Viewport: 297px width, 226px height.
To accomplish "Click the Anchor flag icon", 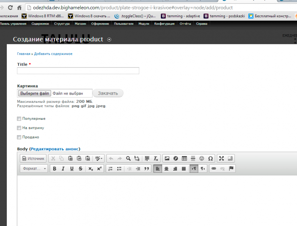I will 231,168.
